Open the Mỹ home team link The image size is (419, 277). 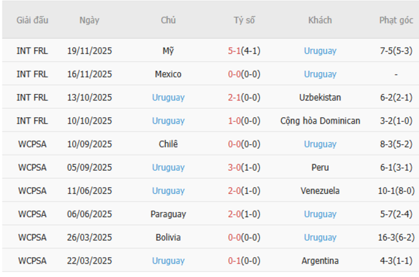[x=168, y=50]
